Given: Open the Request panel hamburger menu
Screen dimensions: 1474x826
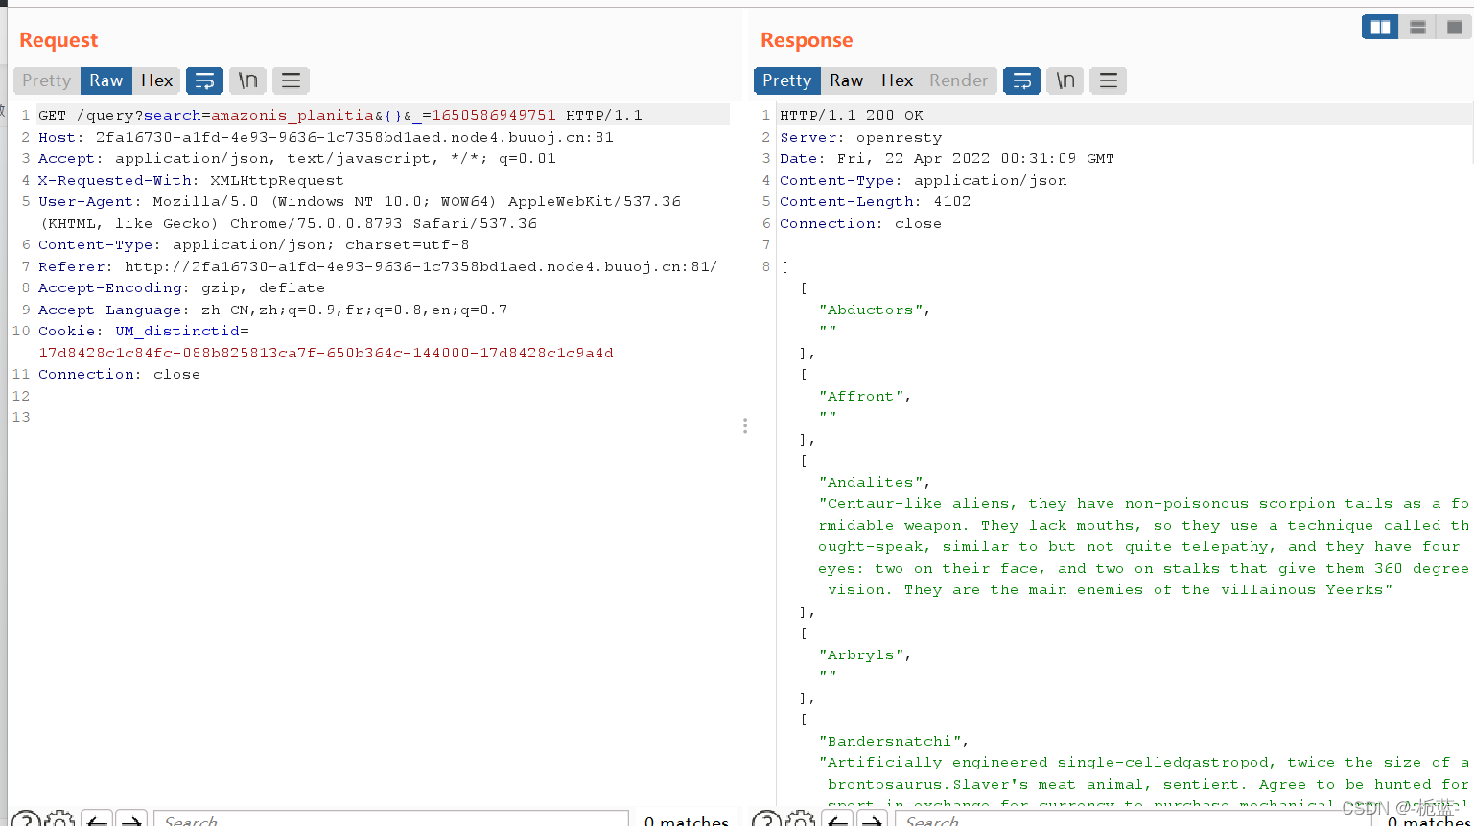Looking at the screenshot, I should 291,80.
